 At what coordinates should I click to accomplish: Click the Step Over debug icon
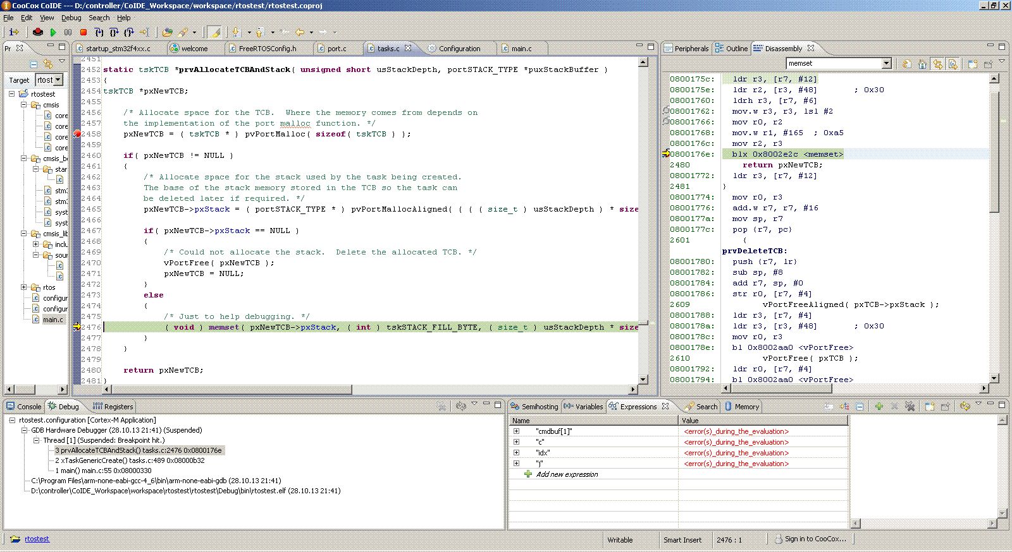114,32
